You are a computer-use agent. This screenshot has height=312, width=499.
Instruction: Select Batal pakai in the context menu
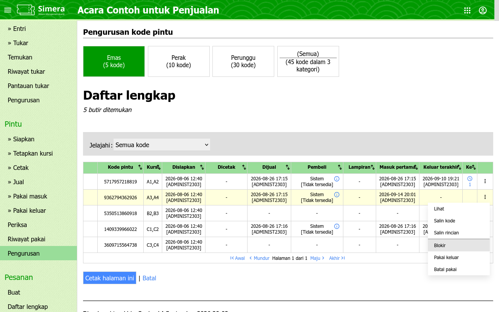click(459, 270)
